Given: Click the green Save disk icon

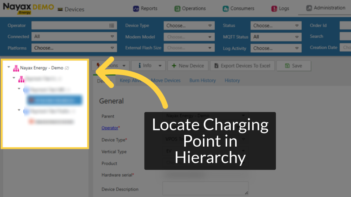Looking at the screenshot, I should click(287, 66).
